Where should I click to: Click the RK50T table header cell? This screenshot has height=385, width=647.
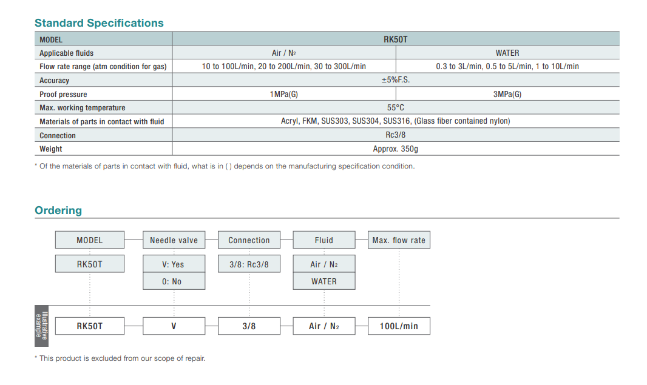tap(396, 39)
